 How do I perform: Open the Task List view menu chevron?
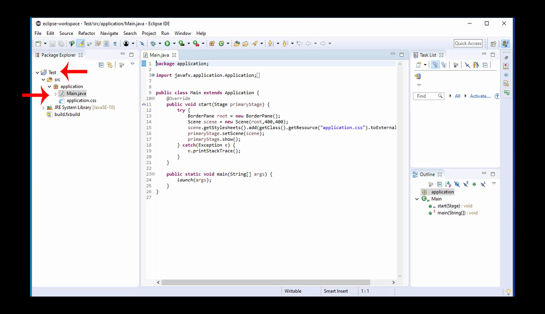click(x=419, y=85)
